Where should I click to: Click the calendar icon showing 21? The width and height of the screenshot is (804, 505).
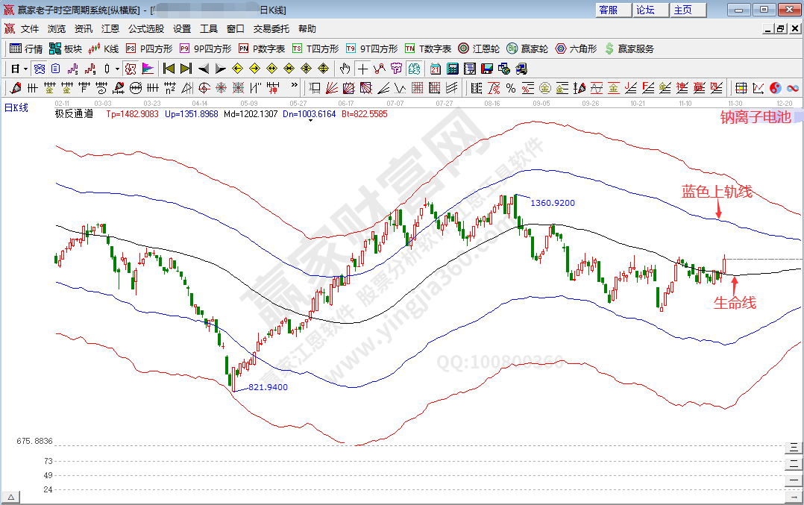(x=435, y=69)
